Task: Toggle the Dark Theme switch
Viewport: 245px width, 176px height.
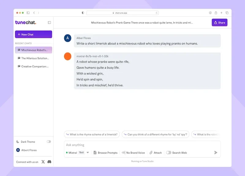Action: click(x=49, y=142)
